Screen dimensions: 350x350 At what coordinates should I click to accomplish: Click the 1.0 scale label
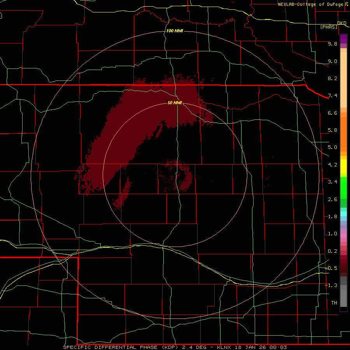click(x=332, y=234)
